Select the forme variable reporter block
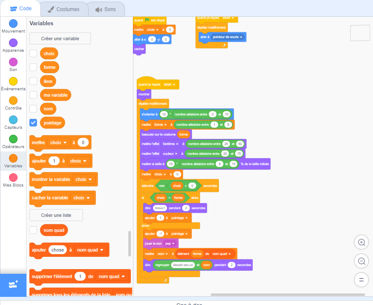Image resolution: width=373 pixels, height=305 pixels. tap(50, 67)
